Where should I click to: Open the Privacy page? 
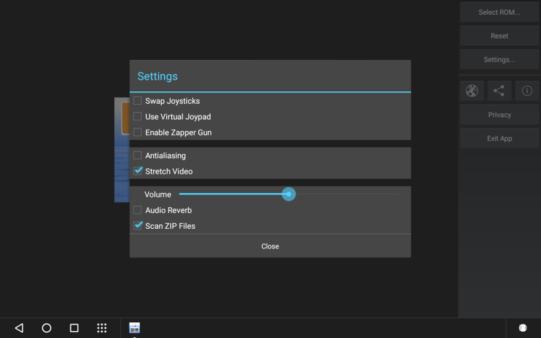pos(499,114)
